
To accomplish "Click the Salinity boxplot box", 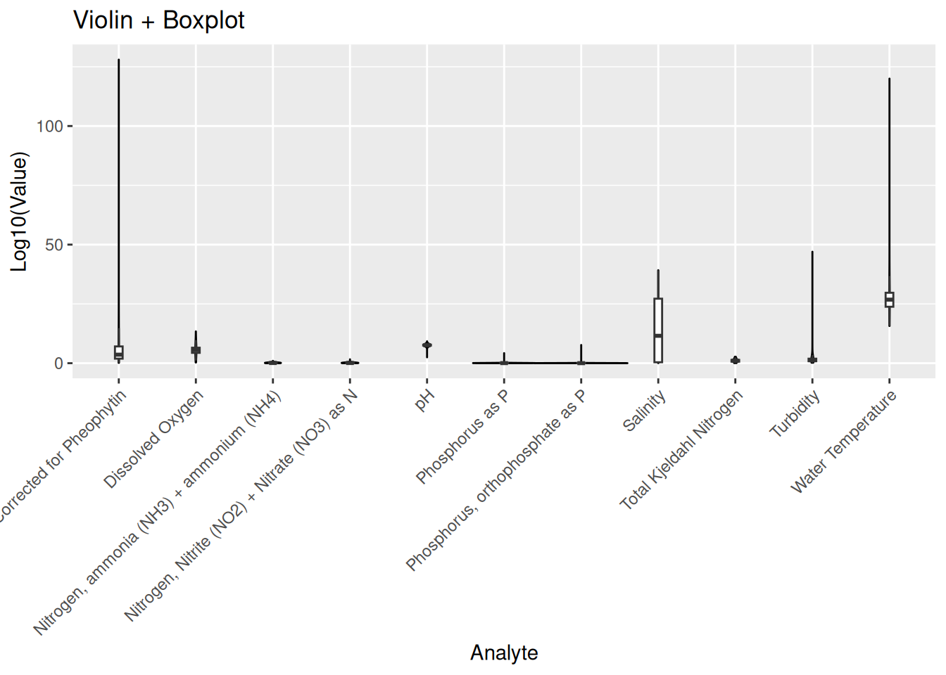I will (x=658, y=330).
